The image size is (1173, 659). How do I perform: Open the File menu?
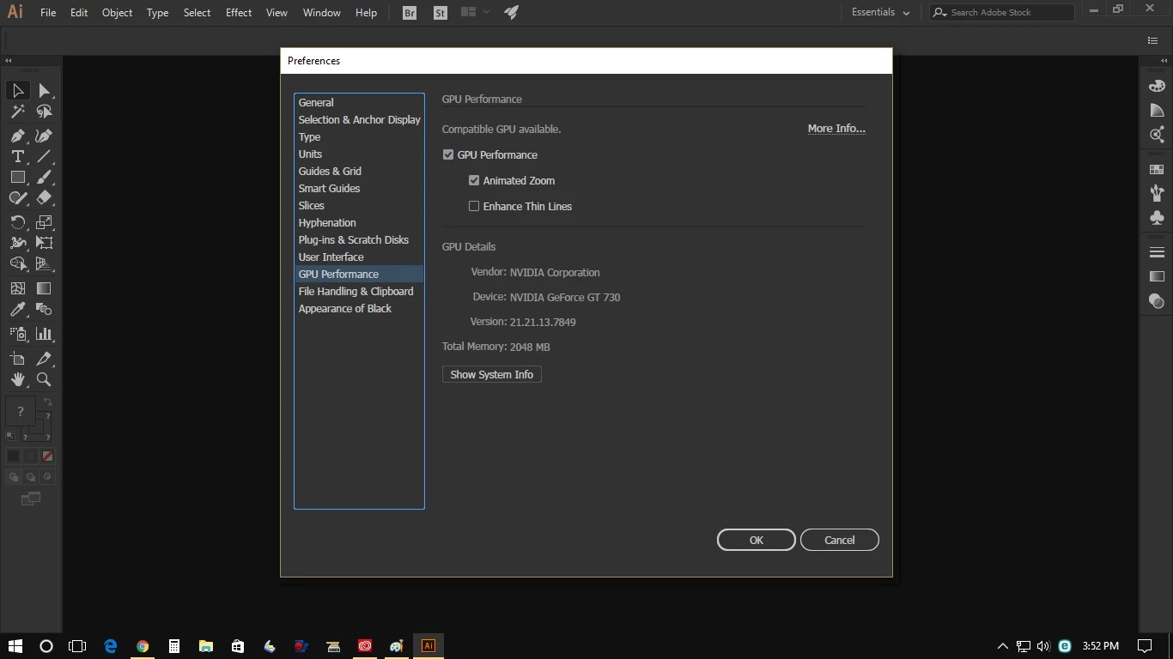point(48,12)
